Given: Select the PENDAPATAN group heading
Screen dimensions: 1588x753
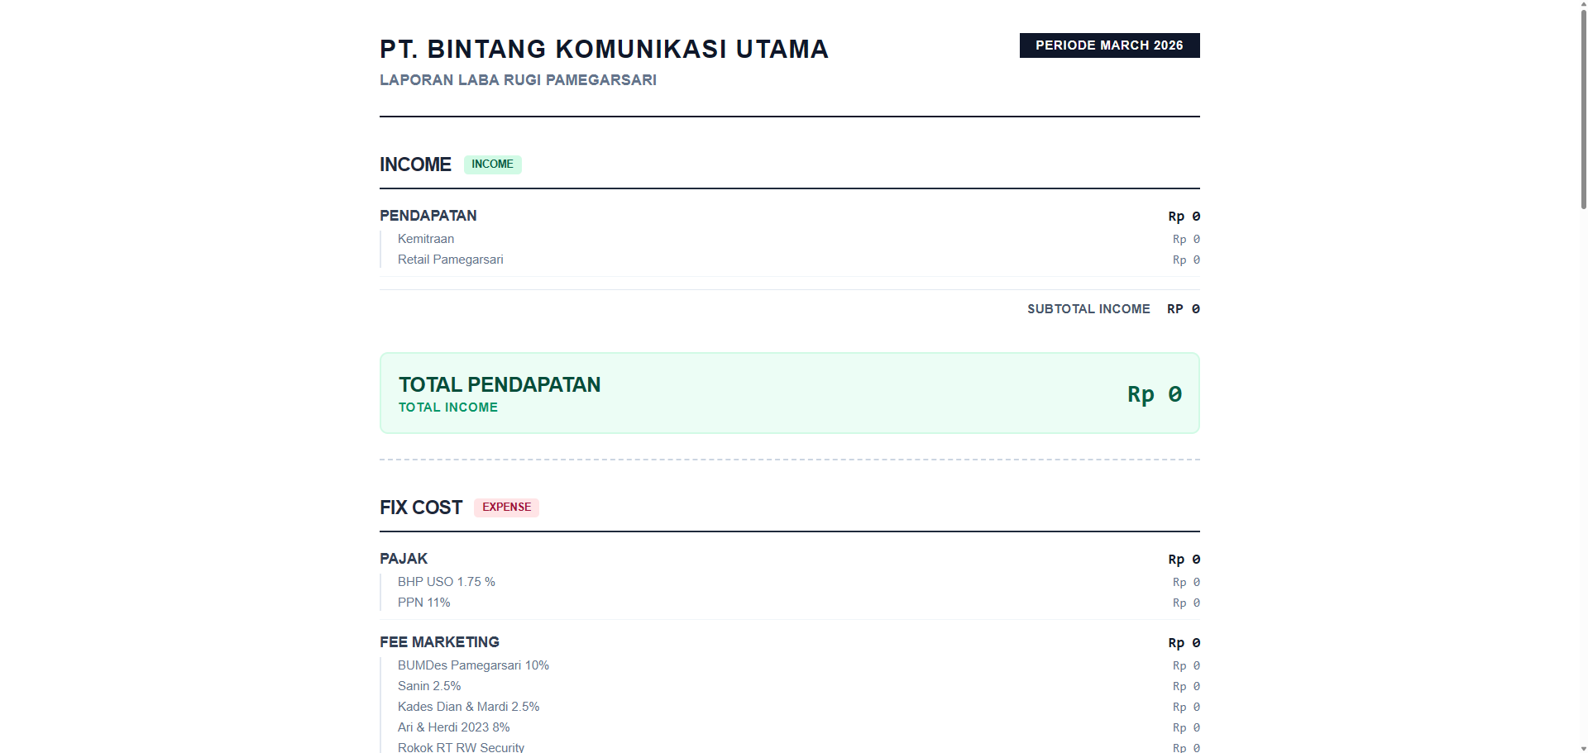Looking at the screenshot, I should click(428, 216).
